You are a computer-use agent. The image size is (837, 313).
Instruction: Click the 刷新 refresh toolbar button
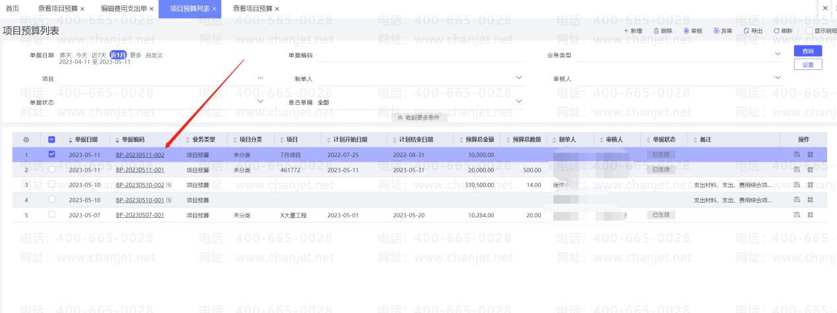tap(783, 31)
